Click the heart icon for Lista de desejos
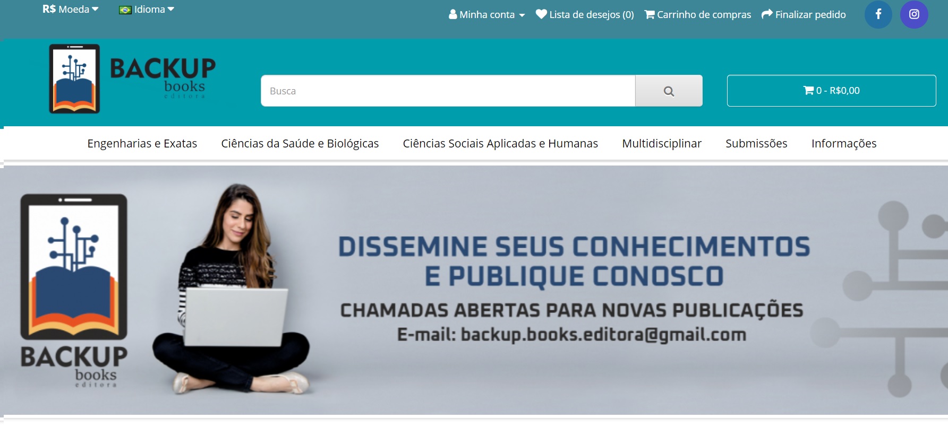Screen dimensions: 948x427 point(541,14)
